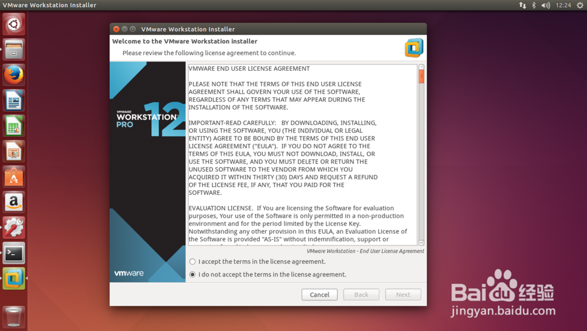This screenshot has height=331, width=587.
Task: Open Bluetooth indicator menu
Action: pos(534,5)
